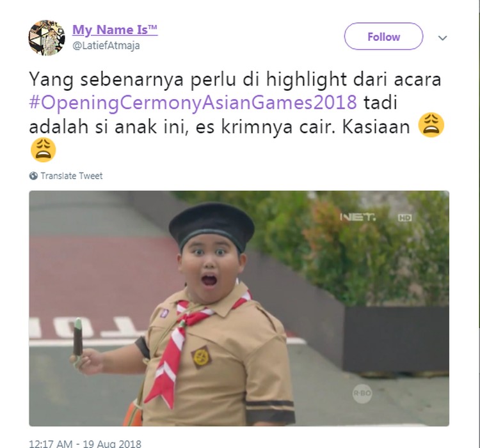The width and height of the screenshot is (480, 448).
Task: Open the My Name Is™ display name link
Action: (115, 29)
